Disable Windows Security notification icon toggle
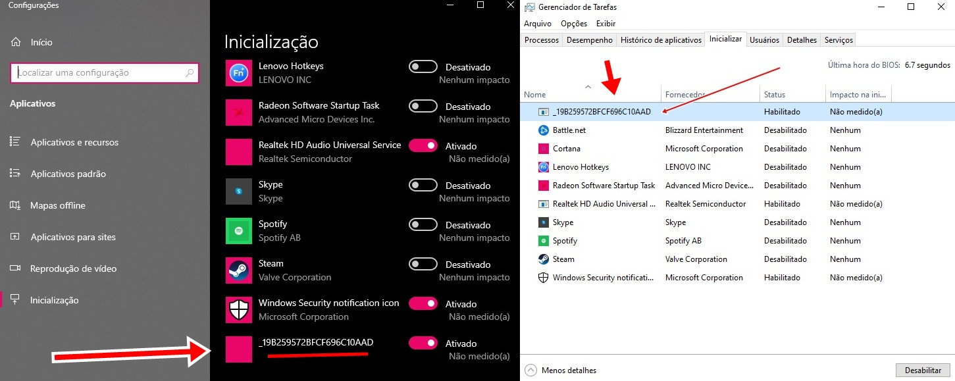The image size is (955, 381). [423, 303]
